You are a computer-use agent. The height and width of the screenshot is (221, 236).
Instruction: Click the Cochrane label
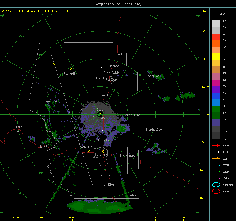pos(86,147)
